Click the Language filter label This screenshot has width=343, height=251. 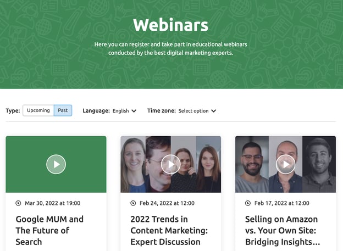[x=96, y=110]
